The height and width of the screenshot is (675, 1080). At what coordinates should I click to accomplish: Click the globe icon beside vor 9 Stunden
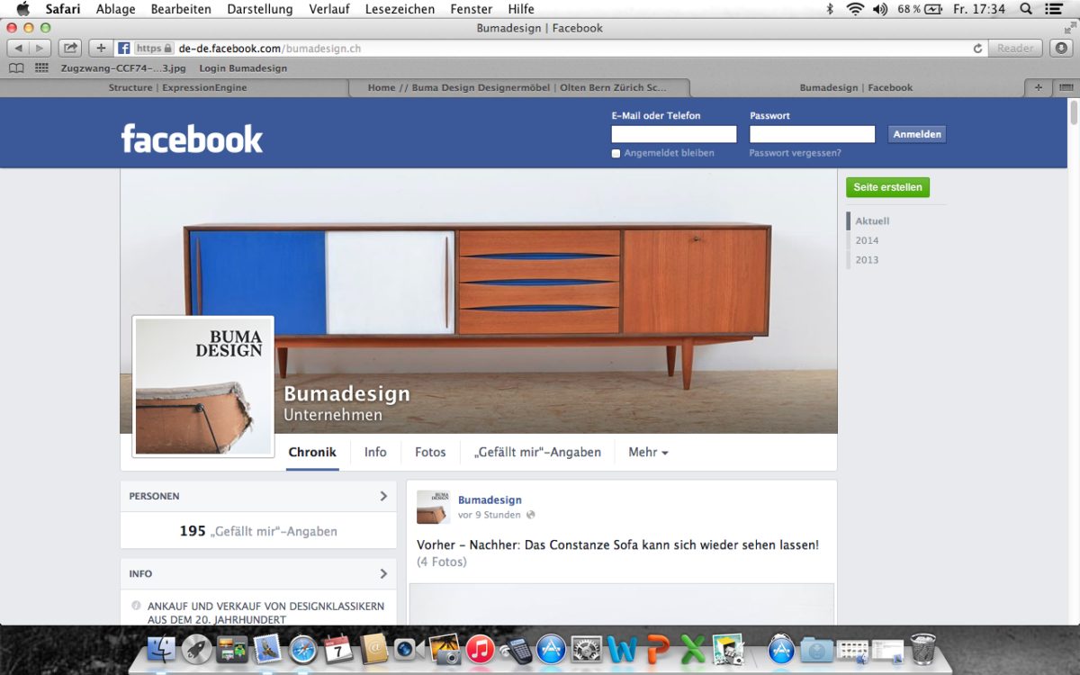pos(530,515)
